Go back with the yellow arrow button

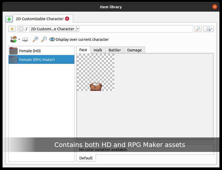[12, 29]
